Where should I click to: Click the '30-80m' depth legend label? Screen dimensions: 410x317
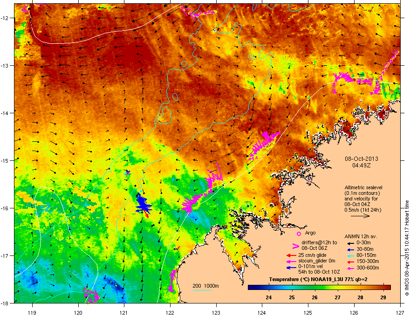(x=365, y=249)
